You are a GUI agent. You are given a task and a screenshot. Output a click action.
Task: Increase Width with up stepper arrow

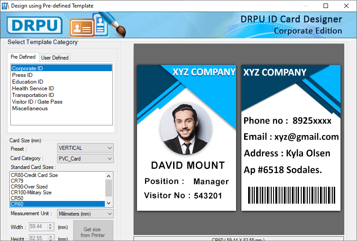point(50,225)
